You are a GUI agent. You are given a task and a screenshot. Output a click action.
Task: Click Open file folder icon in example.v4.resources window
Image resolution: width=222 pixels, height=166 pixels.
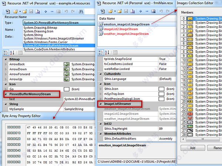tap(15, 11)
